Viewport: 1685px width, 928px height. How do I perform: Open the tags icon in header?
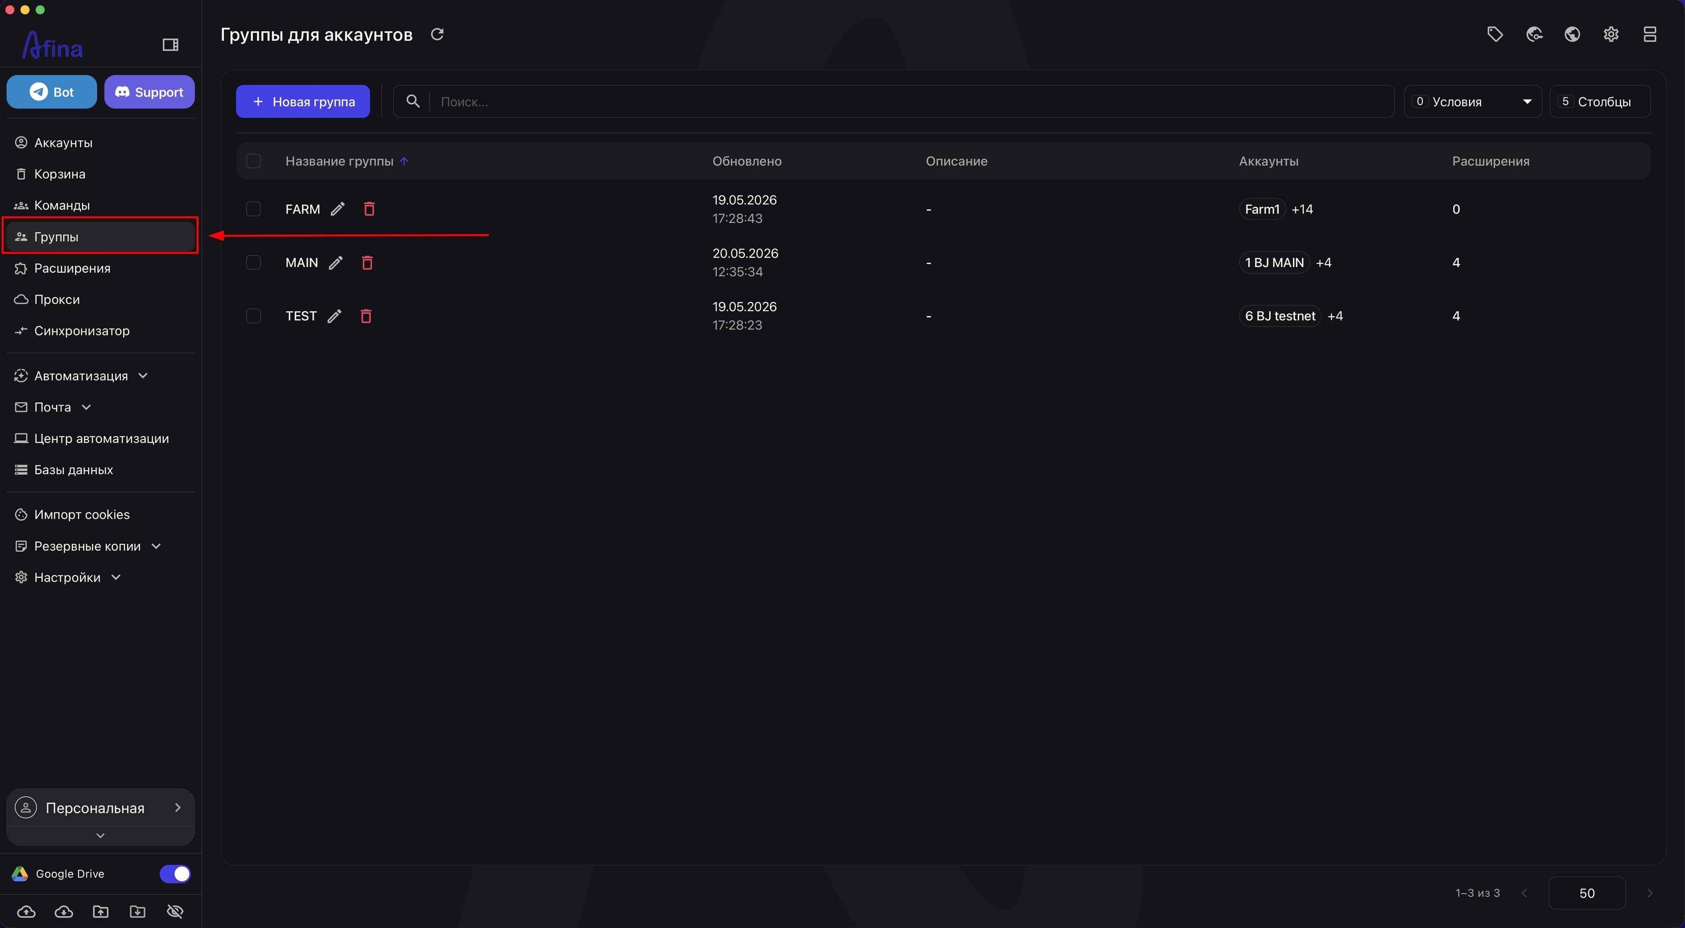[1495, 34]
